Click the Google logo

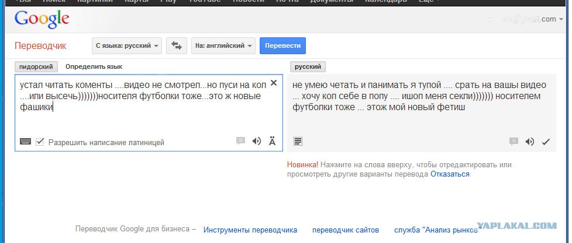pos(42,20)
